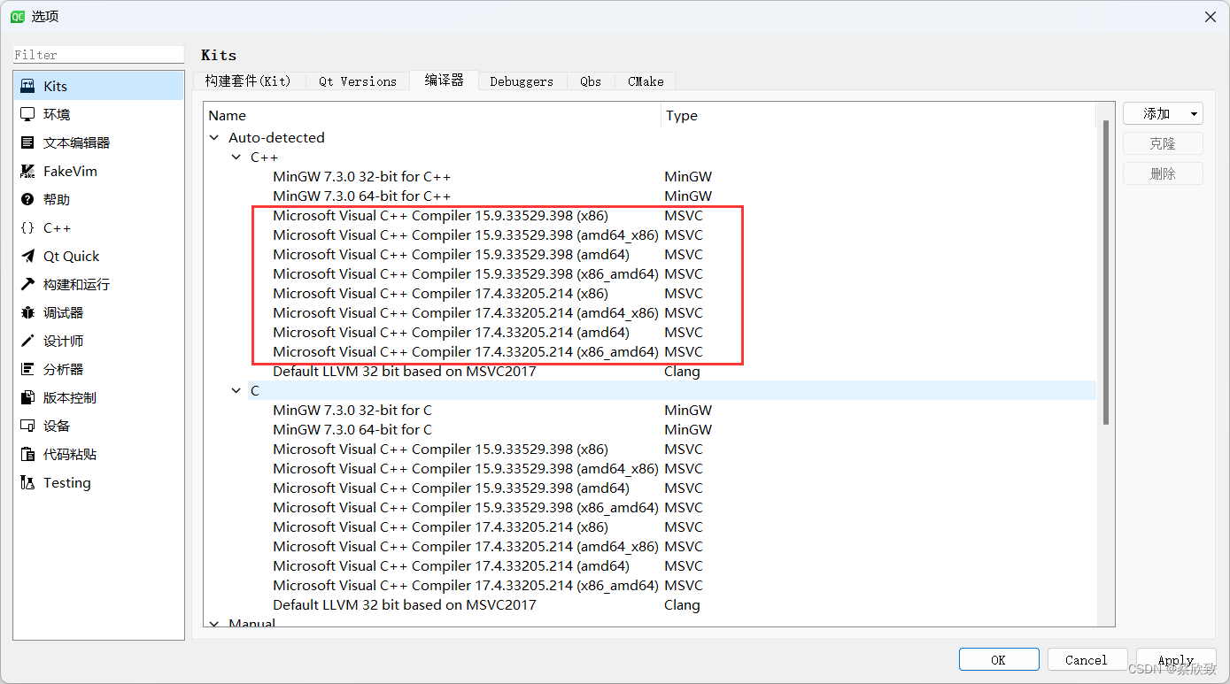This screenshot has height=684, width=1230.
Task: Click the 删除 button
Action: [x=1163, y=173]
